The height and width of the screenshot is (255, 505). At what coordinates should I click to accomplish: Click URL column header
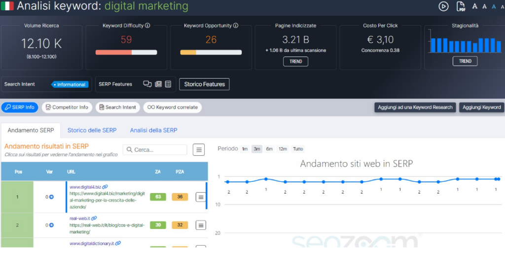click(71, 171)
